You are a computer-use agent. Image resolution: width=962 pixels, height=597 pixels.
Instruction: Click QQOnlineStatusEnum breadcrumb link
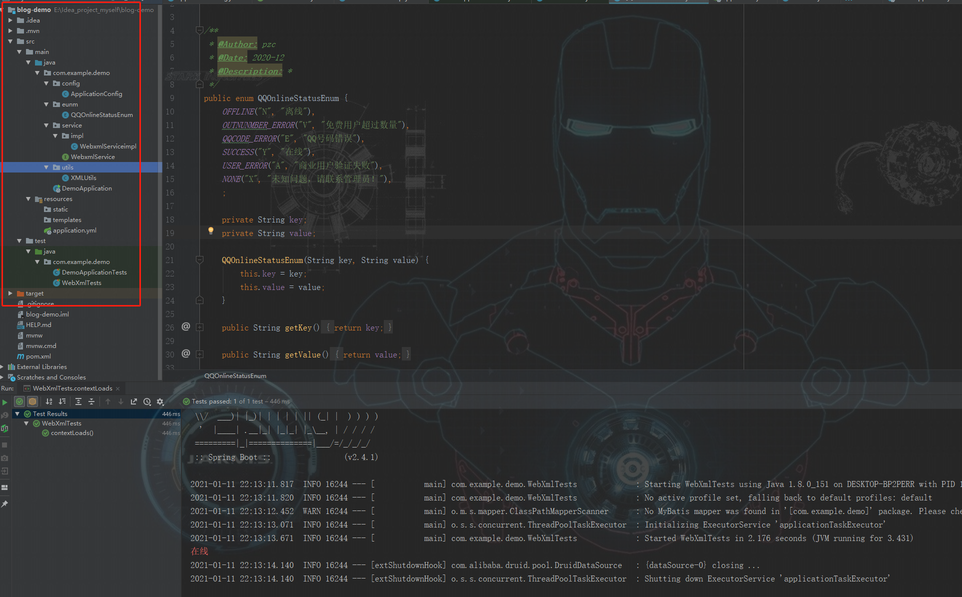tap(235, 376)
